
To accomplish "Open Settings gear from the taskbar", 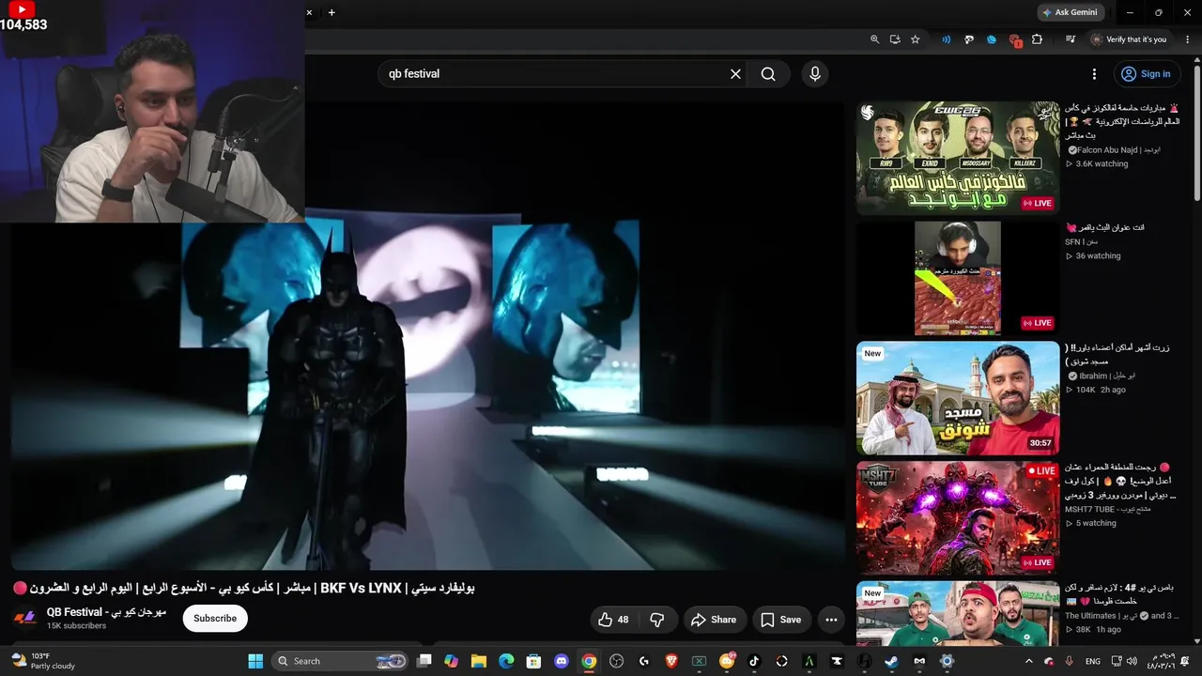I will click(x=947, y=661).
